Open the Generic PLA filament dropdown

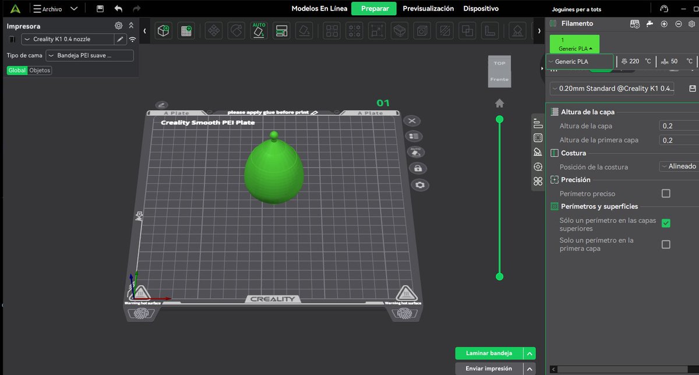coord(580,61)
